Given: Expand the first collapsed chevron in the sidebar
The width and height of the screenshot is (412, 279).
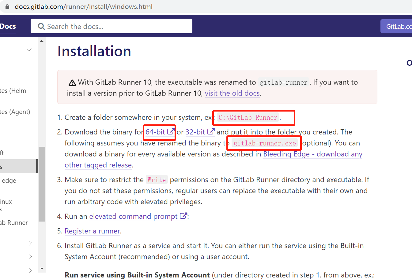Looking at the screenshot, I should coord(30,243).
